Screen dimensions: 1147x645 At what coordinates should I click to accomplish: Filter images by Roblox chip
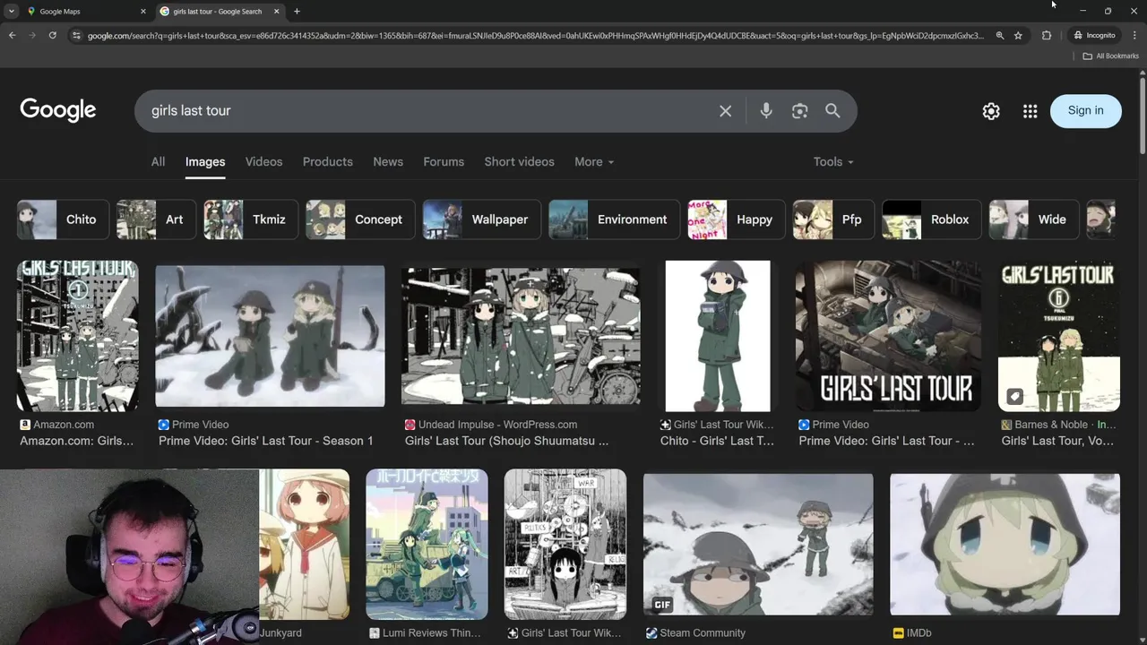pos(931,219)
